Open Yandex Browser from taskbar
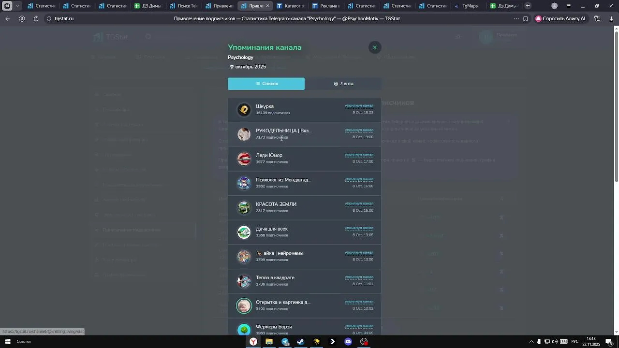This screenshot has height=348, width=619. (x=253, y=342)
